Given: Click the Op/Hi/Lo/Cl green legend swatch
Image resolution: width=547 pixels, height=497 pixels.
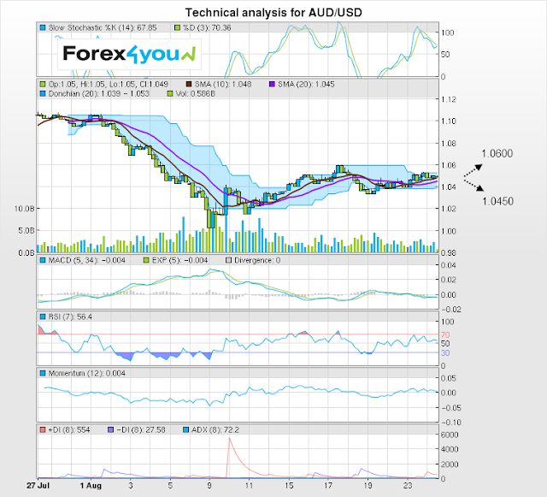Looking at the screenshot, I should click(x=43, y=84).
